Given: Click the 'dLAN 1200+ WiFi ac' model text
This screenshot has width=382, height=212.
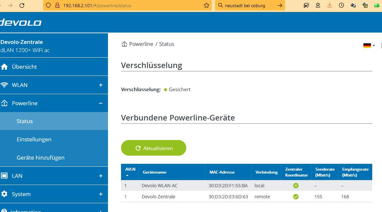Looking at the screenshot, I should click(25, 50).
